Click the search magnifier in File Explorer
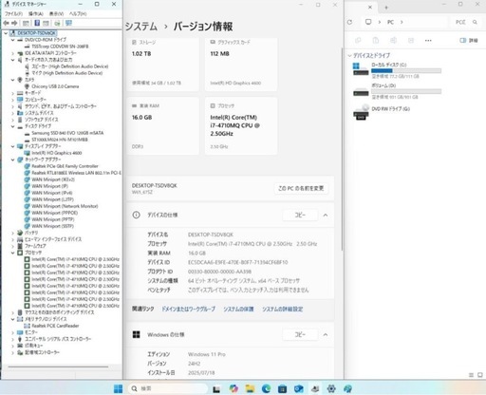The height and width of the screenshot is (395, 486). pos(475,22)
